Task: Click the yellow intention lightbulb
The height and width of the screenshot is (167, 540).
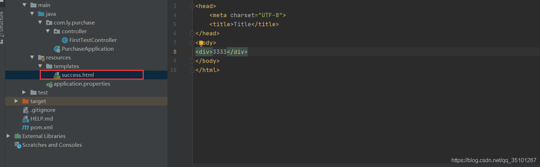Action: [201, 43]
